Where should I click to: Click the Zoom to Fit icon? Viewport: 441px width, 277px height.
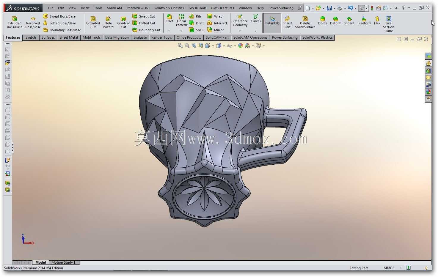180,45
